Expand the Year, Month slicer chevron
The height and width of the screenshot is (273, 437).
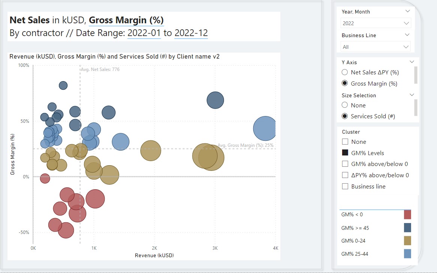pyautogui.click(x=408, y=12)
